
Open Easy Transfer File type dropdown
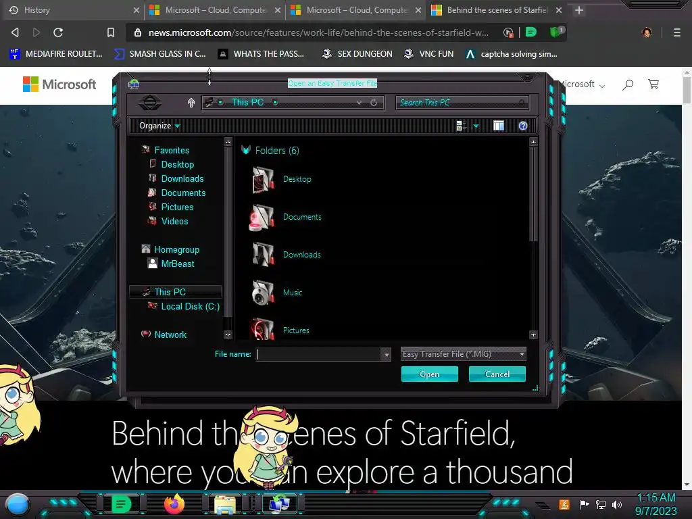point(464,354)
